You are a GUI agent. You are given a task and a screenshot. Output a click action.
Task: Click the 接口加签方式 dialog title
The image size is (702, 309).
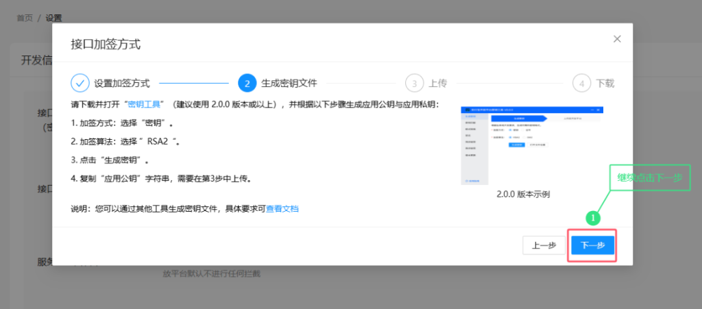(x=106, y=45)
